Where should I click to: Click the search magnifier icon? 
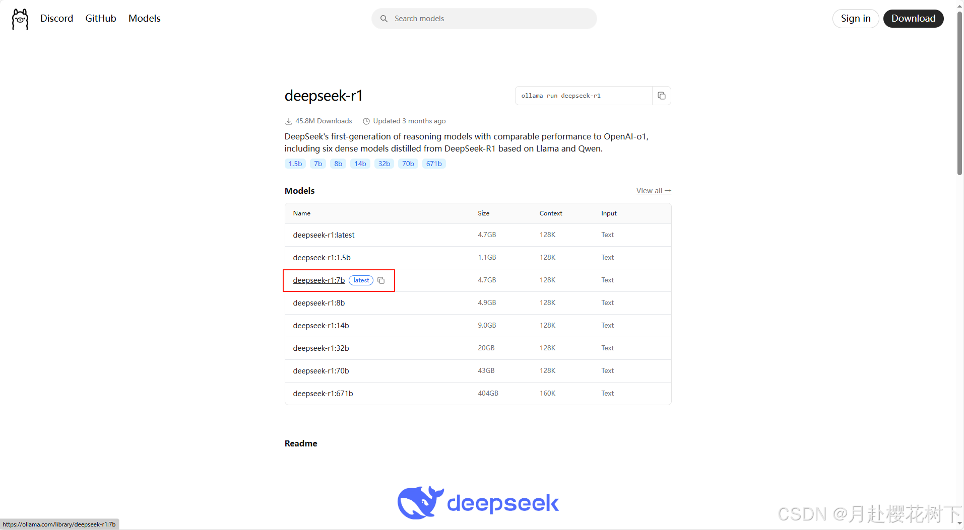click(384, 19)
